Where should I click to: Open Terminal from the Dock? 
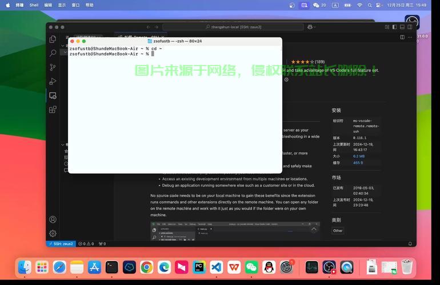pos(111,267)
